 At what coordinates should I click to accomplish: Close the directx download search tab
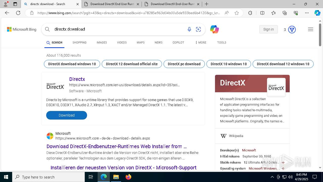(77, 4)
